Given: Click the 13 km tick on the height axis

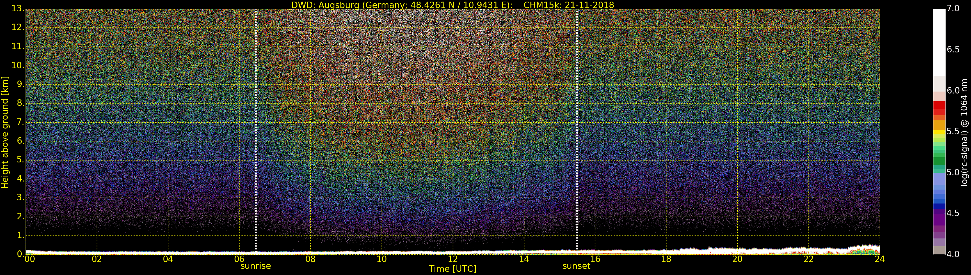Looking at the screenshot, I should pyautogui.click(x=17, y=9).
